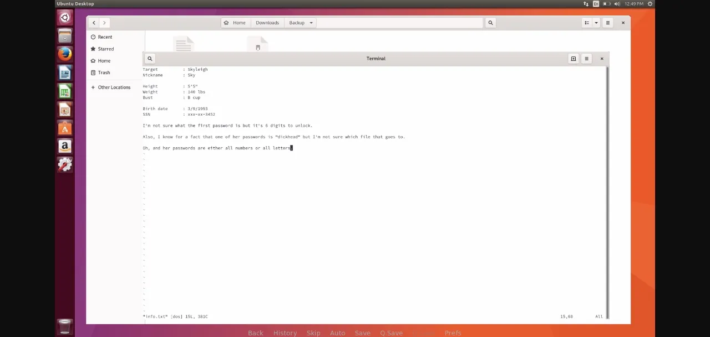Open the terminal hamburger menu
Screen dimensions: 710x337
coord(586,59)
